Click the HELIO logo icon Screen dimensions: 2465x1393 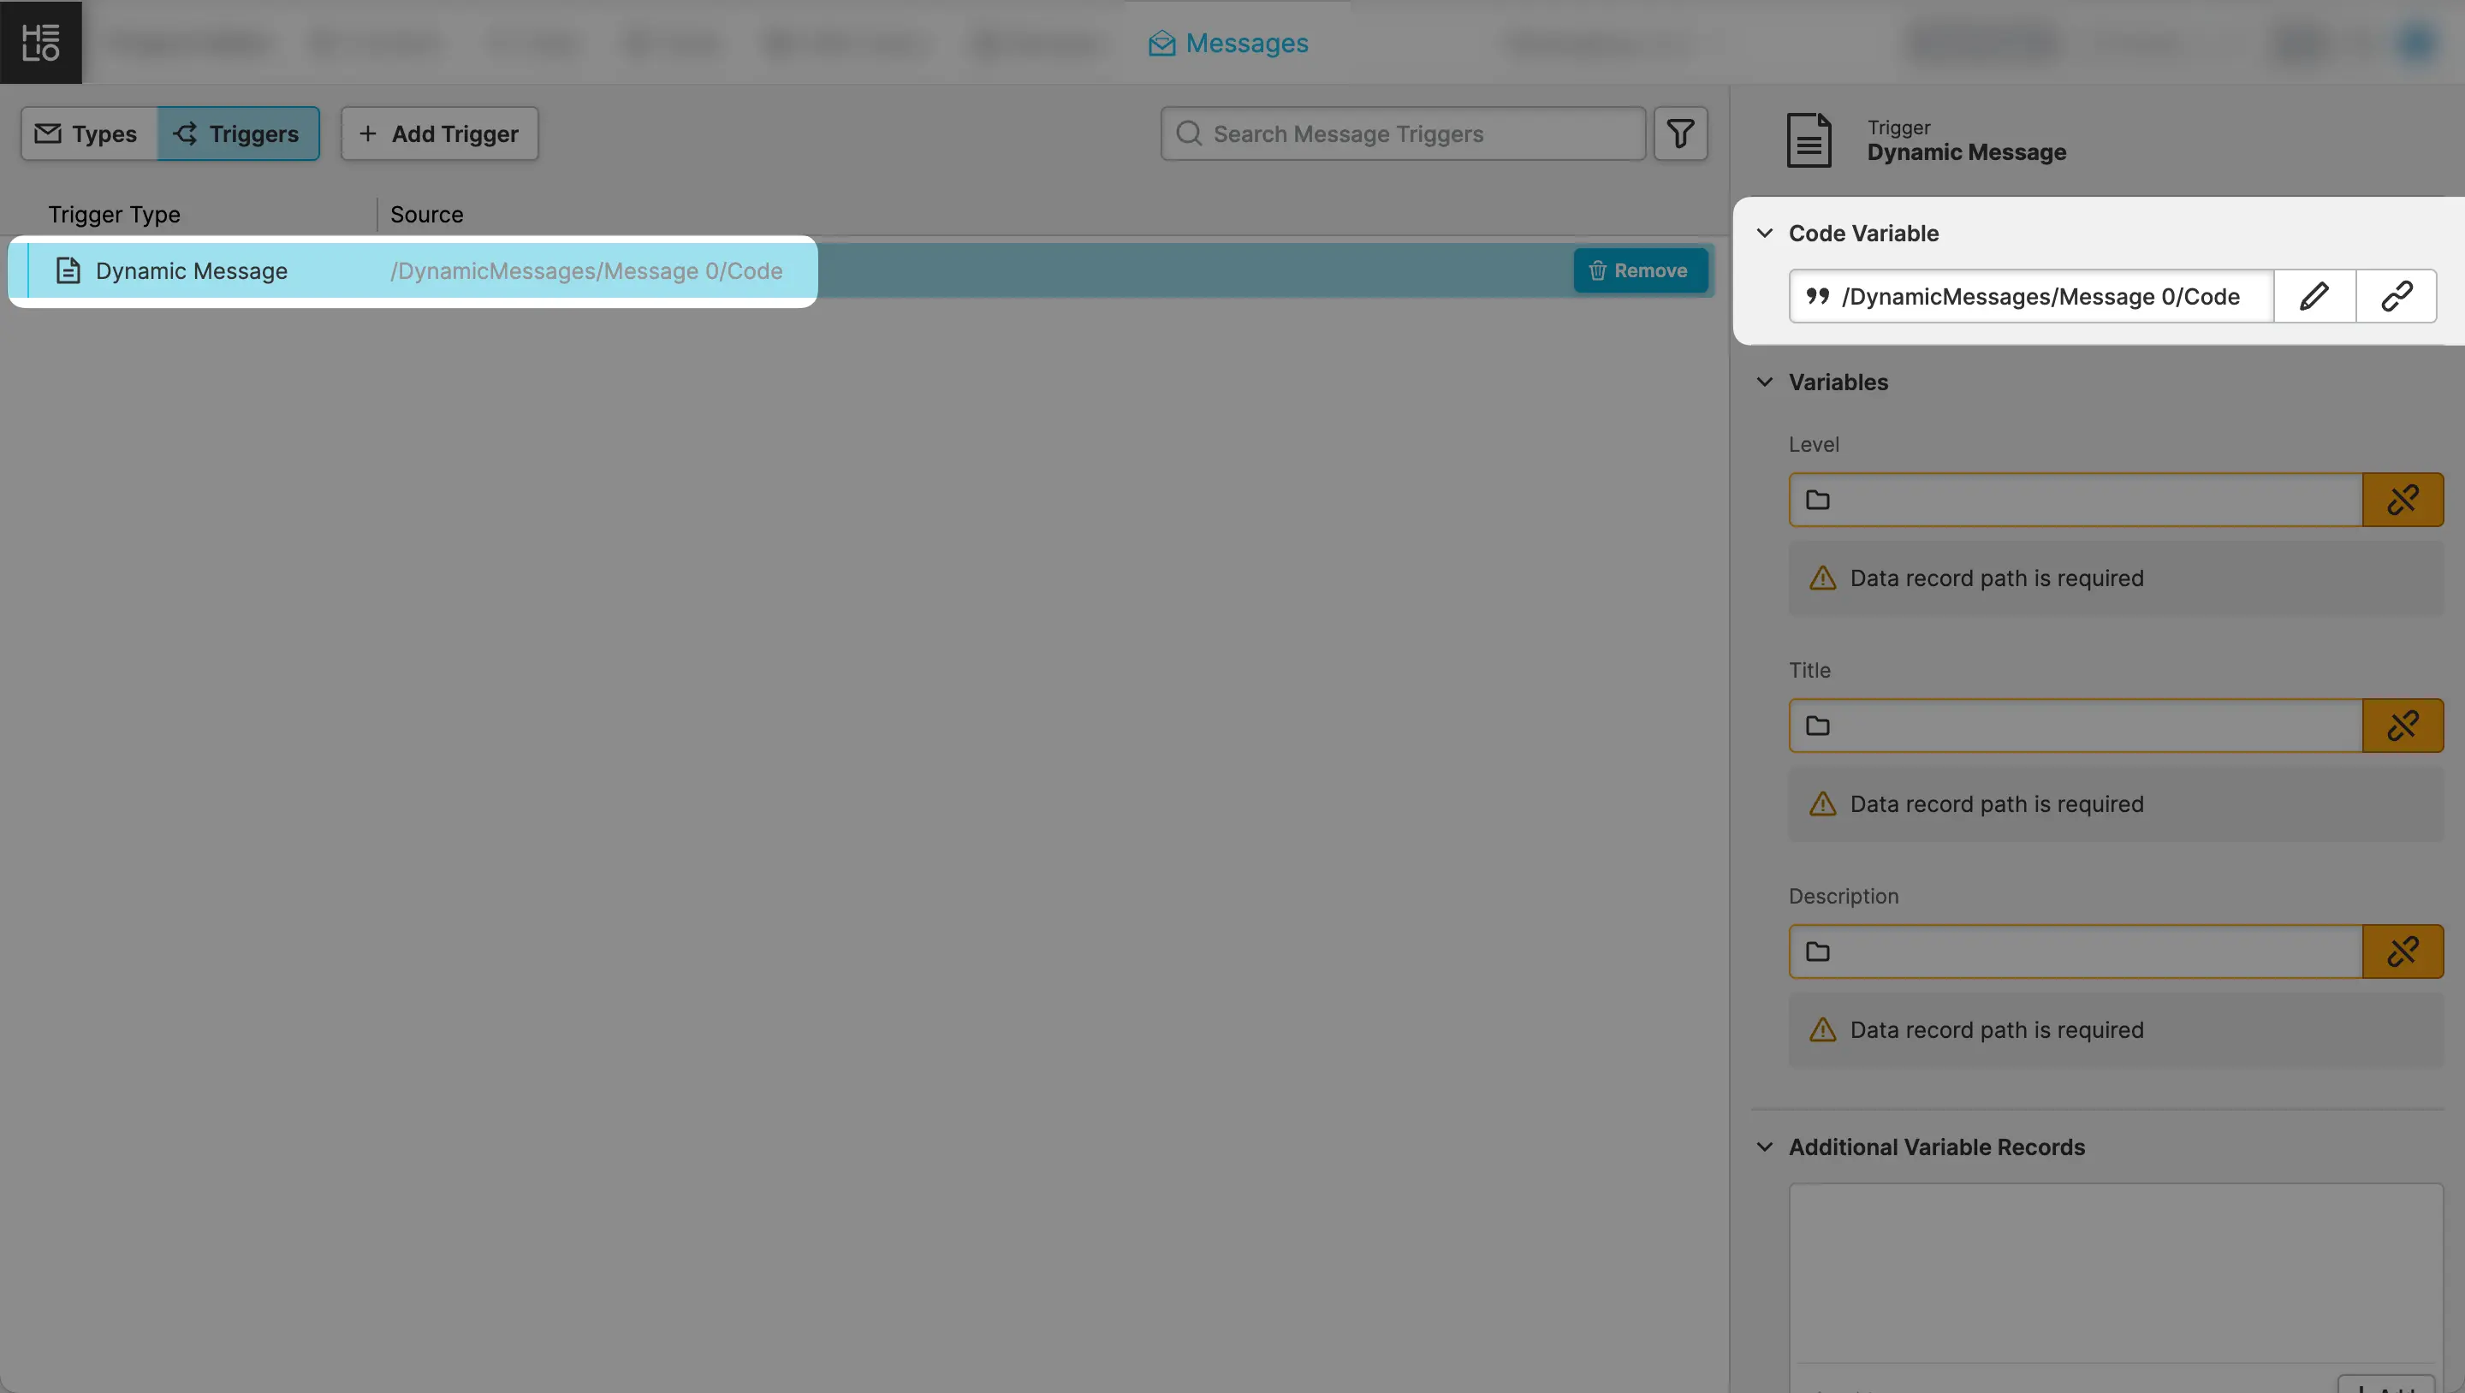(40, 42)
